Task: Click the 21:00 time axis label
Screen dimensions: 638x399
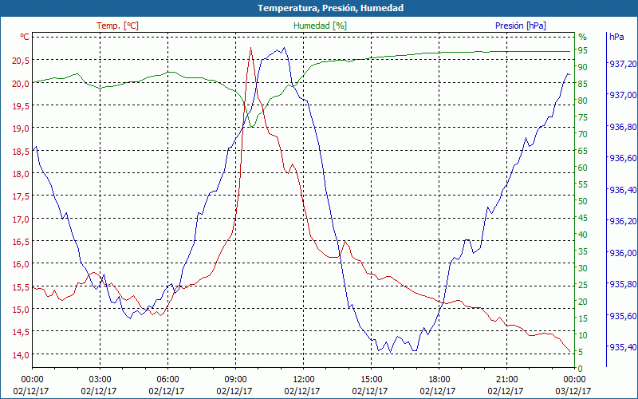Action: point(507,380)
